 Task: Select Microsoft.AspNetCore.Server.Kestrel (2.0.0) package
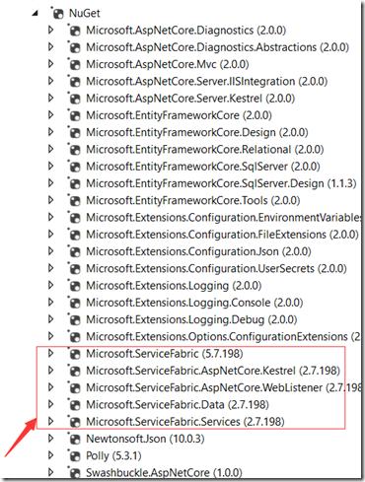pos(190,99)
